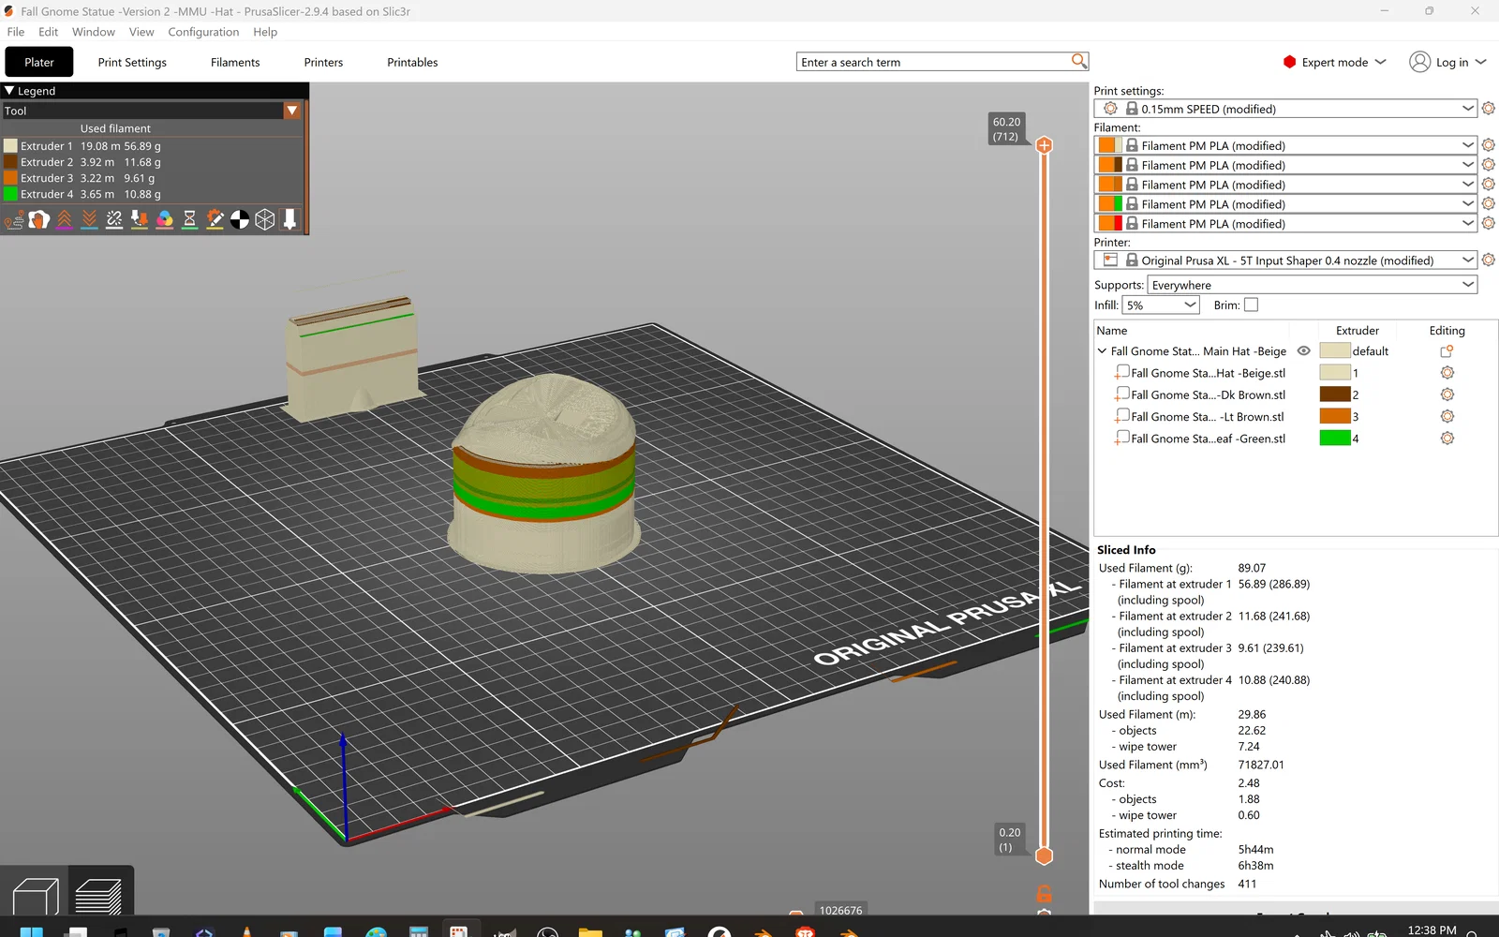Toggle seams broken-link icon

tap(114, 219)
